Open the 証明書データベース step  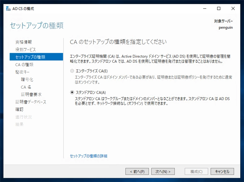(x=30, y=102)
